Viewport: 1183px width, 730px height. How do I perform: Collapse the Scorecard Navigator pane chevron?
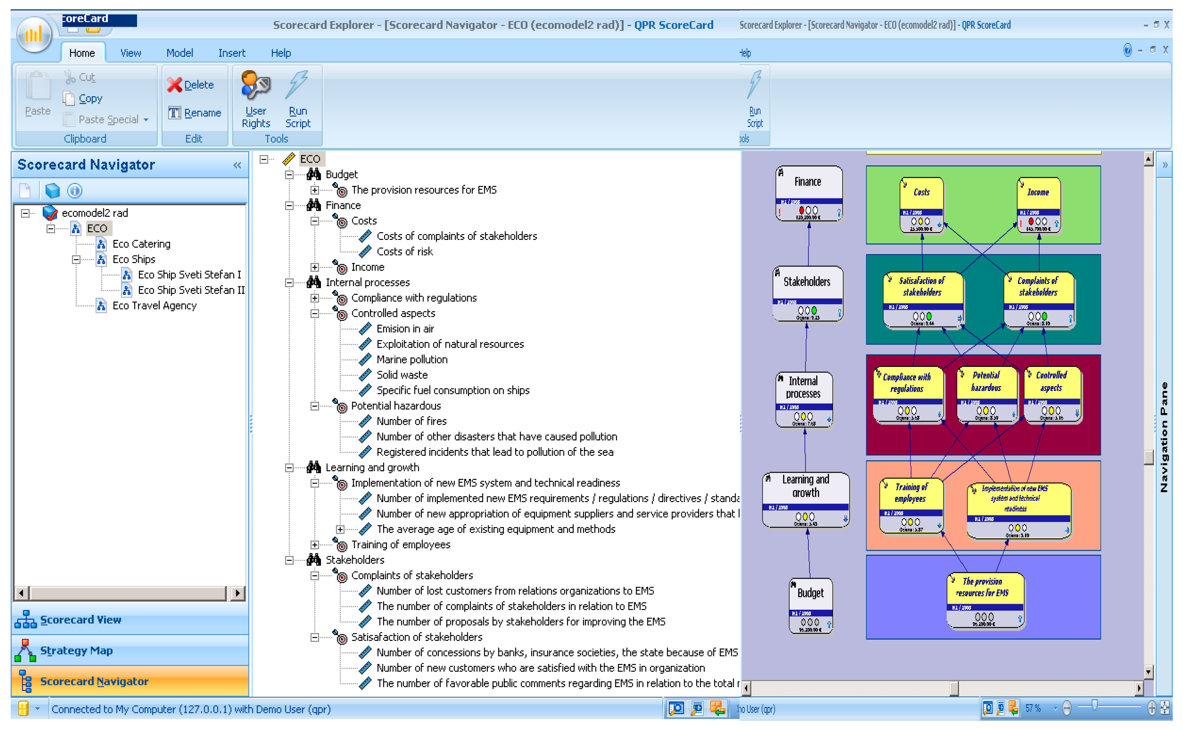click(x=237, y=165)
